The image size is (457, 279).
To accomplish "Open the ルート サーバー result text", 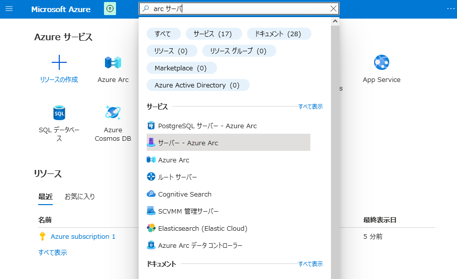I will (x=177, y=177).
